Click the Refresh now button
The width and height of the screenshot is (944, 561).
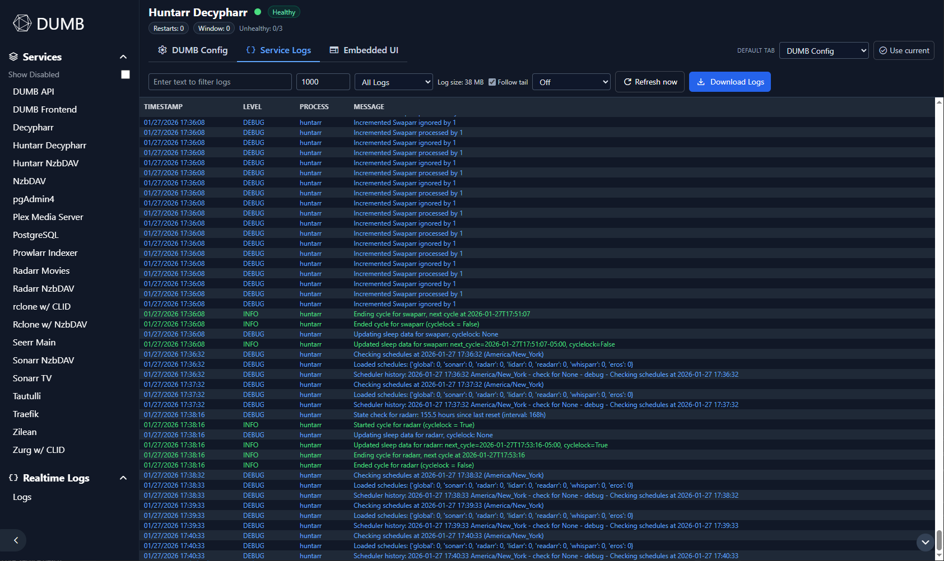coord(649,82)
